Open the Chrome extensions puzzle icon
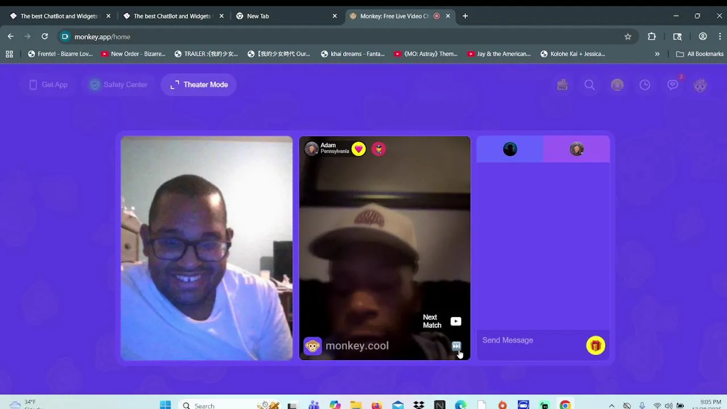Screen dimensions: 727x409 point(652,36)
